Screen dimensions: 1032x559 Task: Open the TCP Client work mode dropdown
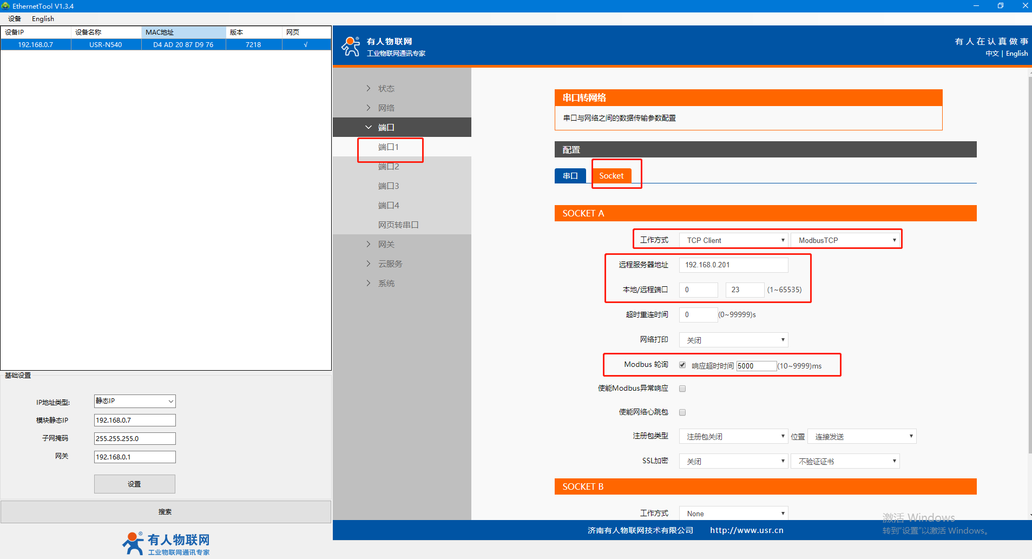click(733, 240)
